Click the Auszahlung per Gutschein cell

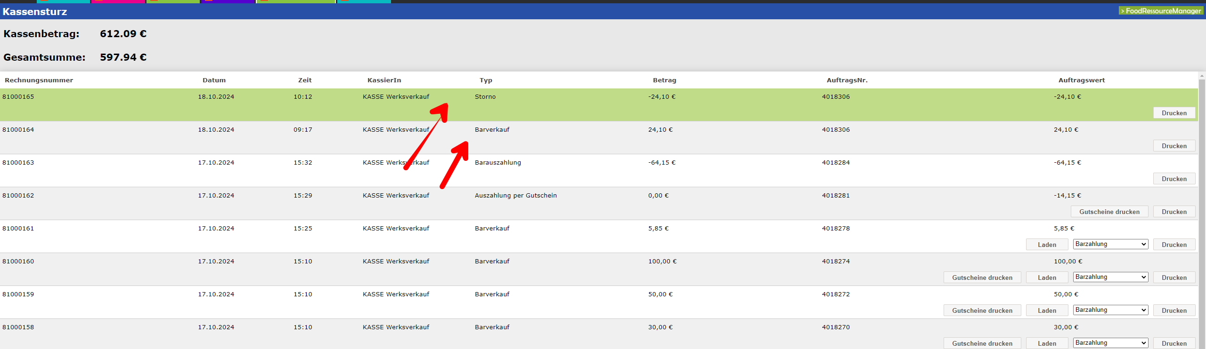(x=516, y=195)
